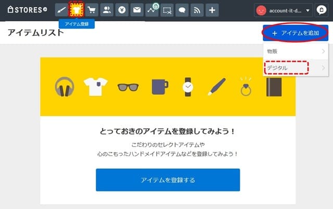Select デジタル from the add menu
The width and height of the screenshot is (333, 209).
296,68
